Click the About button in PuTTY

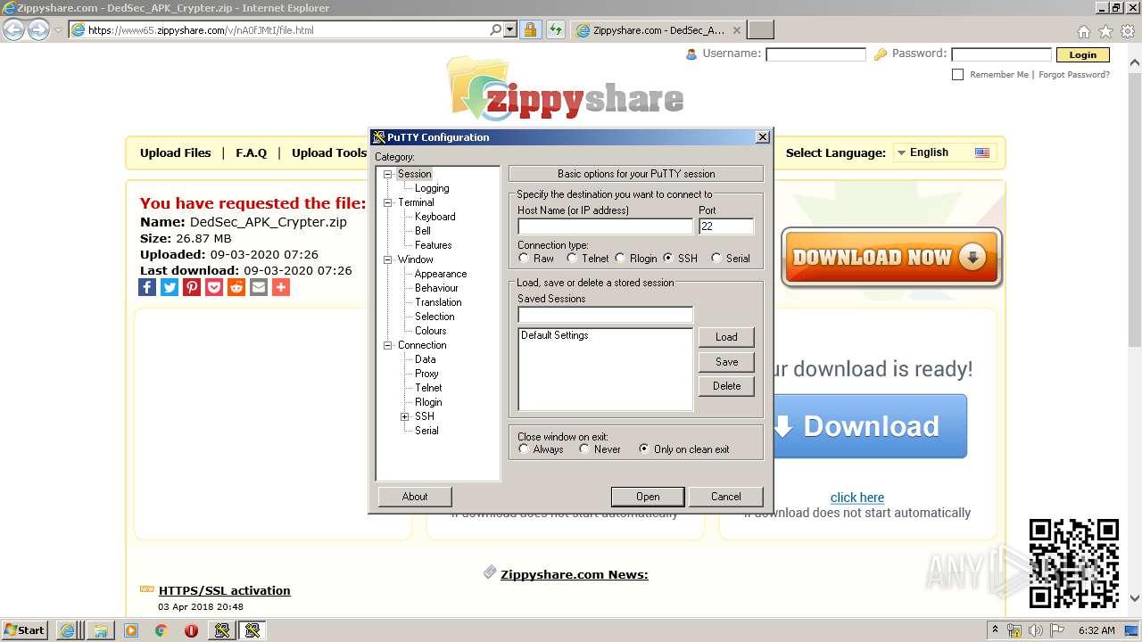point(415,497)
